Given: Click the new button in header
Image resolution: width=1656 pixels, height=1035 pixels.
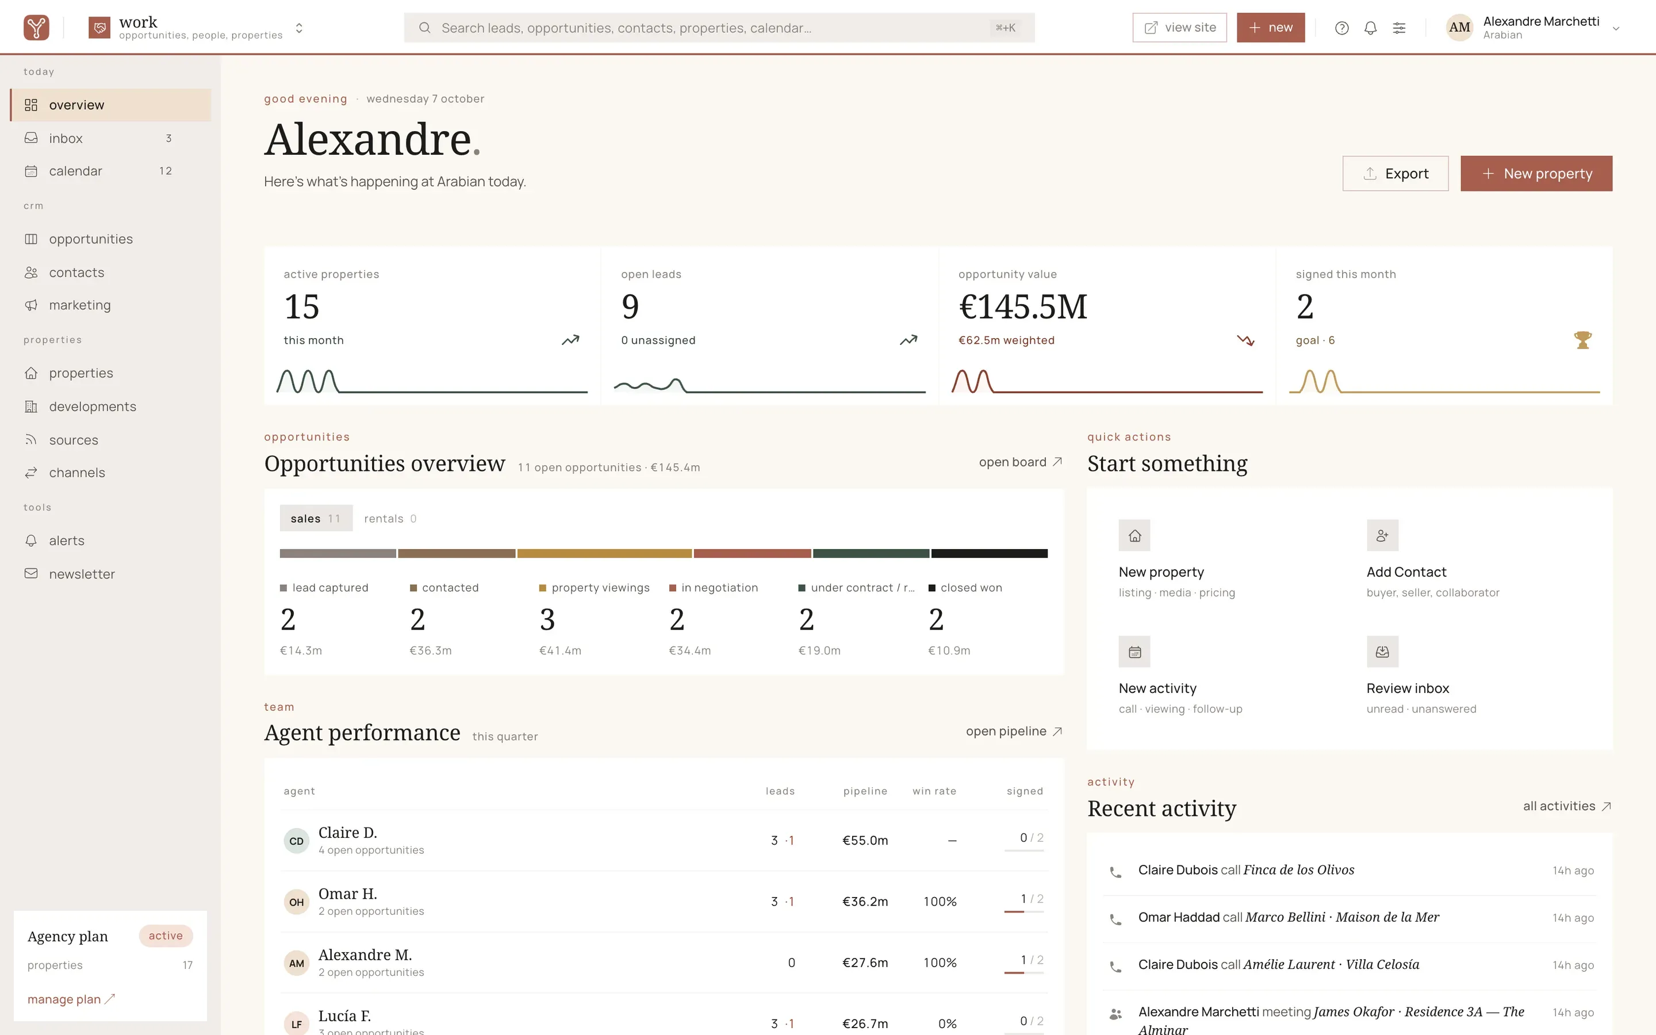Looking at the screenshot, I should pyautogui.click(x=1271, y=28).
